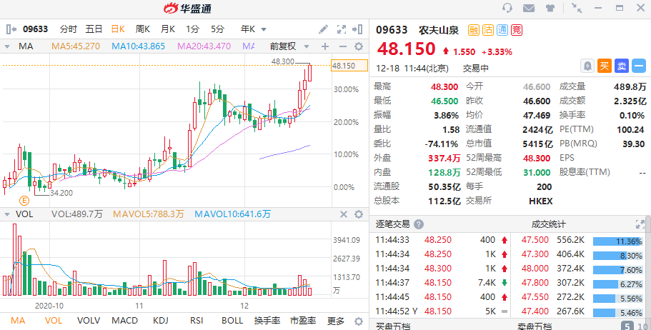
Task: Open the skin theme shirt icon
Action: tap(550, 9)
